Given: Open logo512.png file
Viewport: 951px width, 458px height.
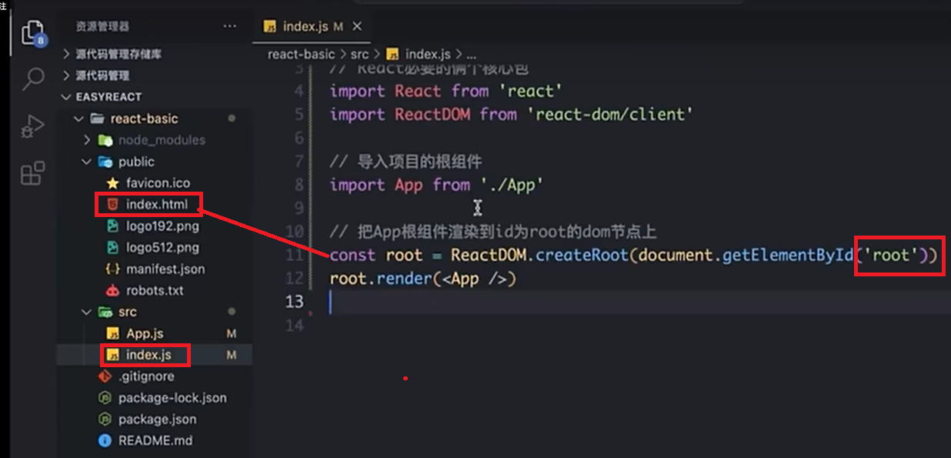Looking at the screenshot, I should coord(162,248).
